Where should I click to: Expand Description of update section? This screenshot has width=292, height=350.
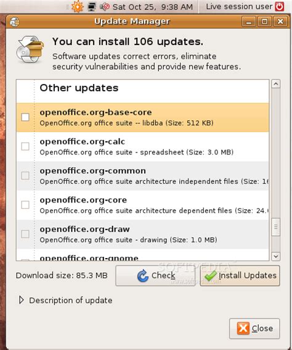tap(22, 300)
